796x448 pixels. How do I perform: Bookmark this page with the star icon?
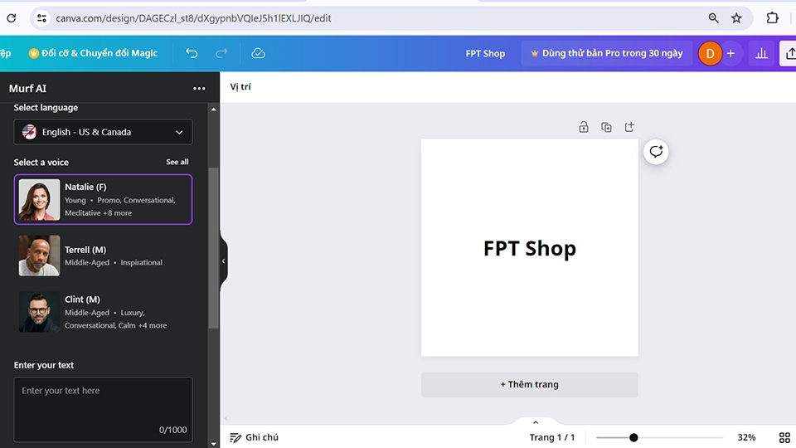click(736, 18)
